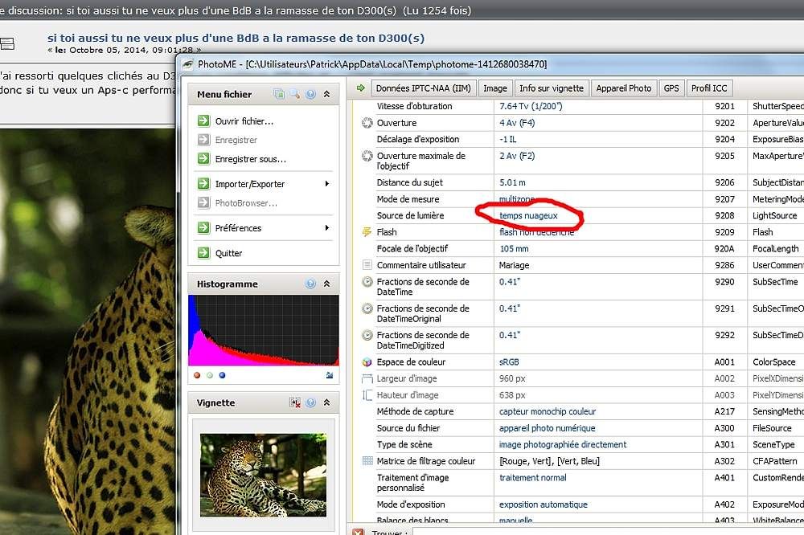Open the jaguar thumbnail in Vignette panel
Screen dimensions: 804x535
[263, 475]
